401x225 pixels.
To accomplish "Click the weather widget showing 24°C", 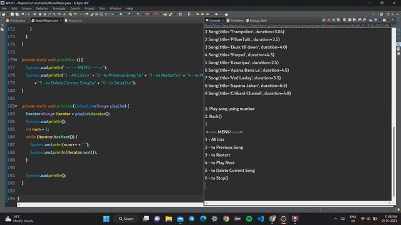I will tap(19, 219).
